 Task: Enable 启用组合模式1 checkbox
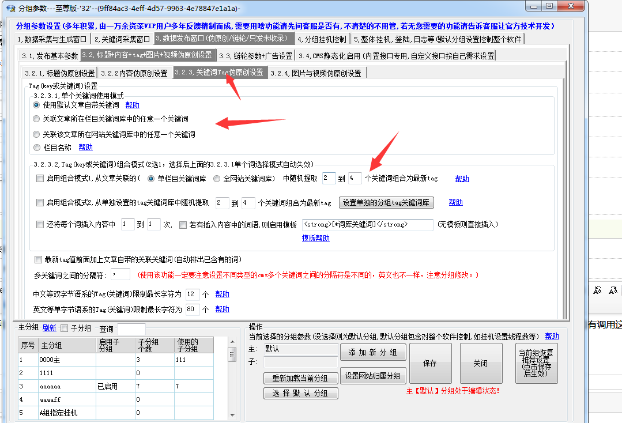coord(40,179)
